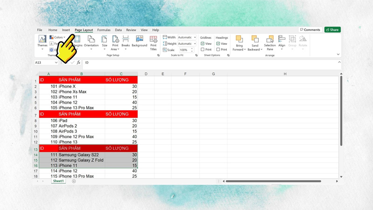Switch to the Data tab

pyautogui.click(x=118, y=30)
